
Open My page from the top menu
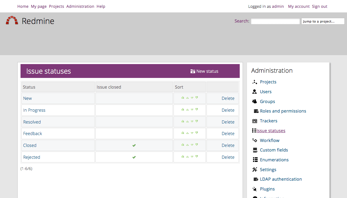[x=39, y=6]
